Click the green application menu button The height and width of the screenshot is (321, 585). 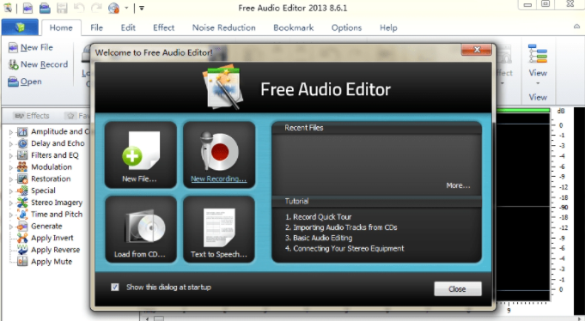(20, 27)
